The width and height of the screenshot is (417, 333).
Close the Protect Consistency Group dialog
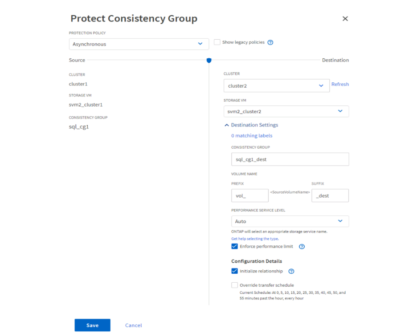(345, 19)
